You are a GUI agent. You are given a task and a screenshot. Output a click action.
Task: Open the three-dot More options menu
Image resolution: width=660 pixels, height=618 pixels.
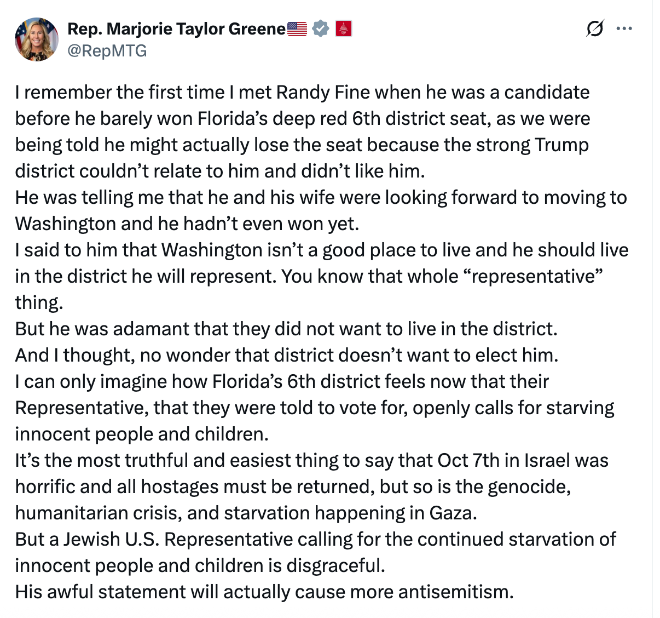coord(624,28)
